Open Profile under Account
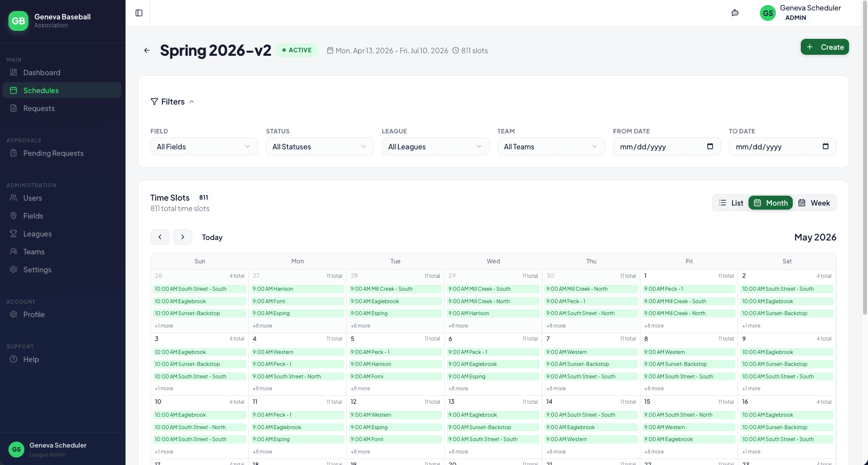Image resolution: width=868 pixels, height=465 pixels. click(34, 314)
